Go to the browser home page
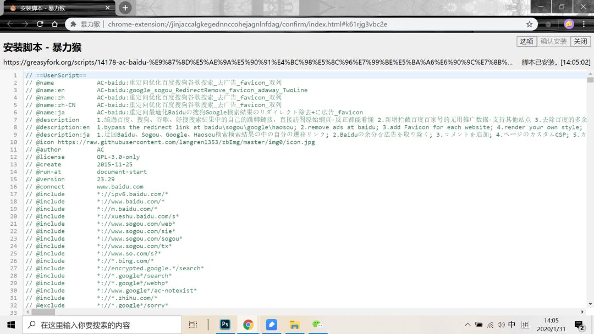This screenshot has height=334, width=594. (x=54, y=24)
